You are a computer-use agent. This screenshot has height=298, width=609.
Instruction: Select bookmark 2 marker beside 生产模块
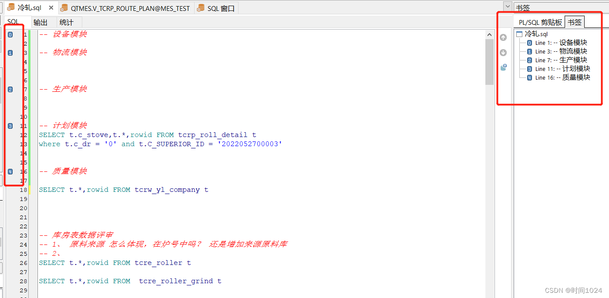coord(10,89)
